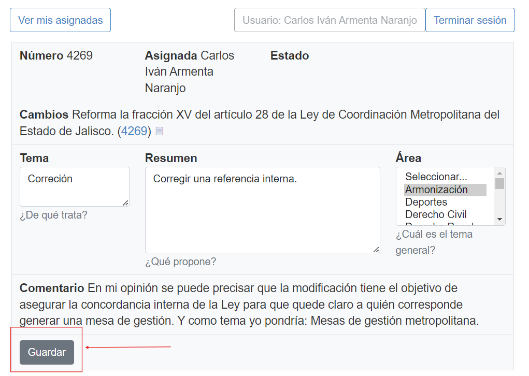Select Derecho Civil in the Área list
The image size is (529, 376).
[445, 214]
